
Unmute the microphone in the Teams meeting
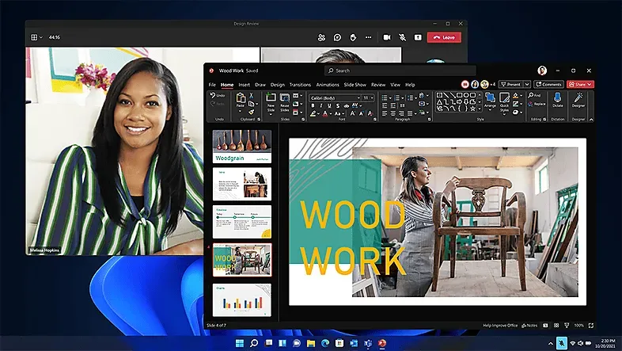[402, 37]
